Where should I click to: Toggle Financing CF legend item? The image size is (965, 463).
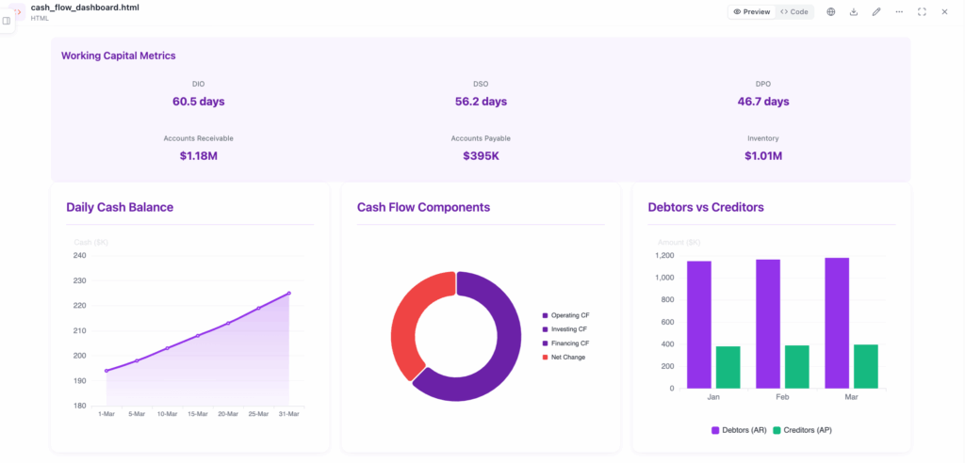[x=565, y=343]
